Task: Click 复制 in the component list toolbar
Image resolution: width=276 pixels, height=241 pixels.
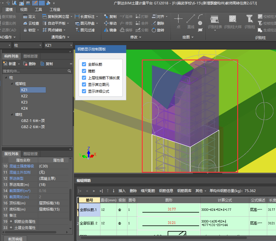Action: tap(47, 64)
